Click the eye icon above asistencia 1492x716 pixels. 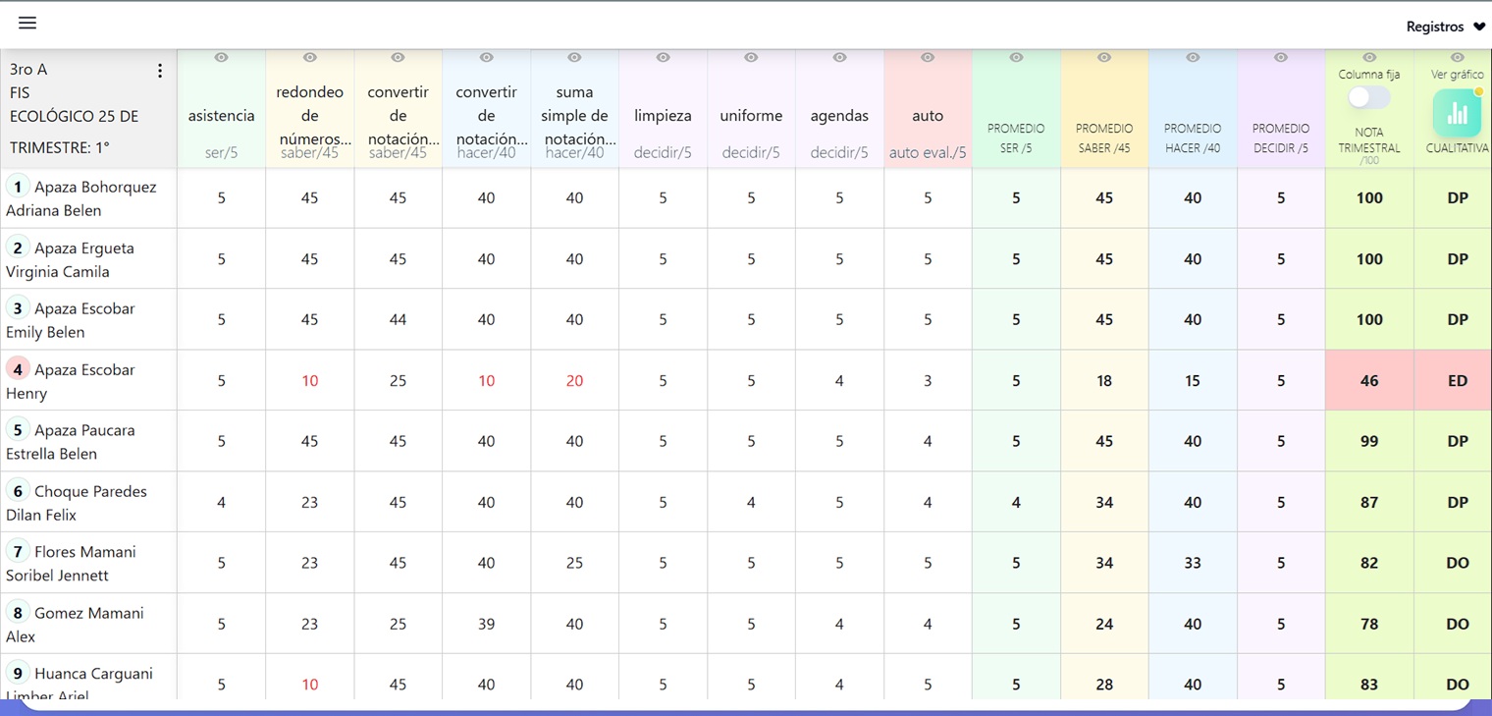click(221, 58)
